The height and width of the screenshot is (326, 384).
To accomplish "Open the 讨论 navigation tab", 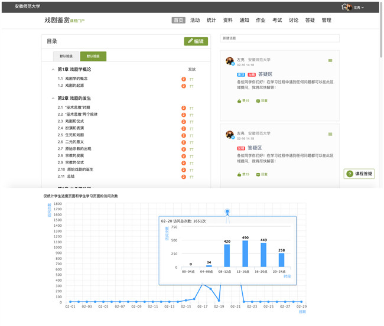I will [x=294, y=20].
